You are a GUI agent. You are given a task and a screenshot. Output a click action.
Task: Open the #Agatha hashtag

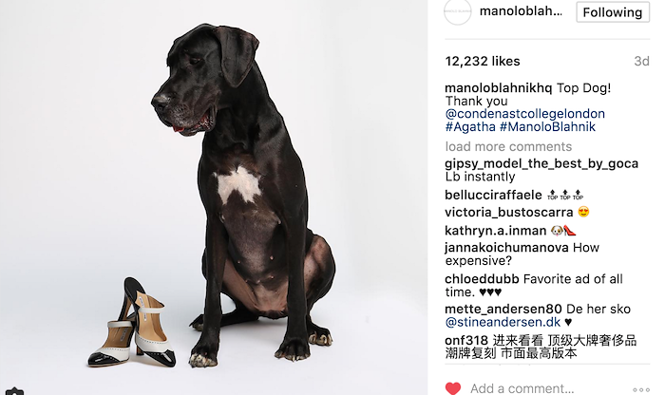click(470, 126)
